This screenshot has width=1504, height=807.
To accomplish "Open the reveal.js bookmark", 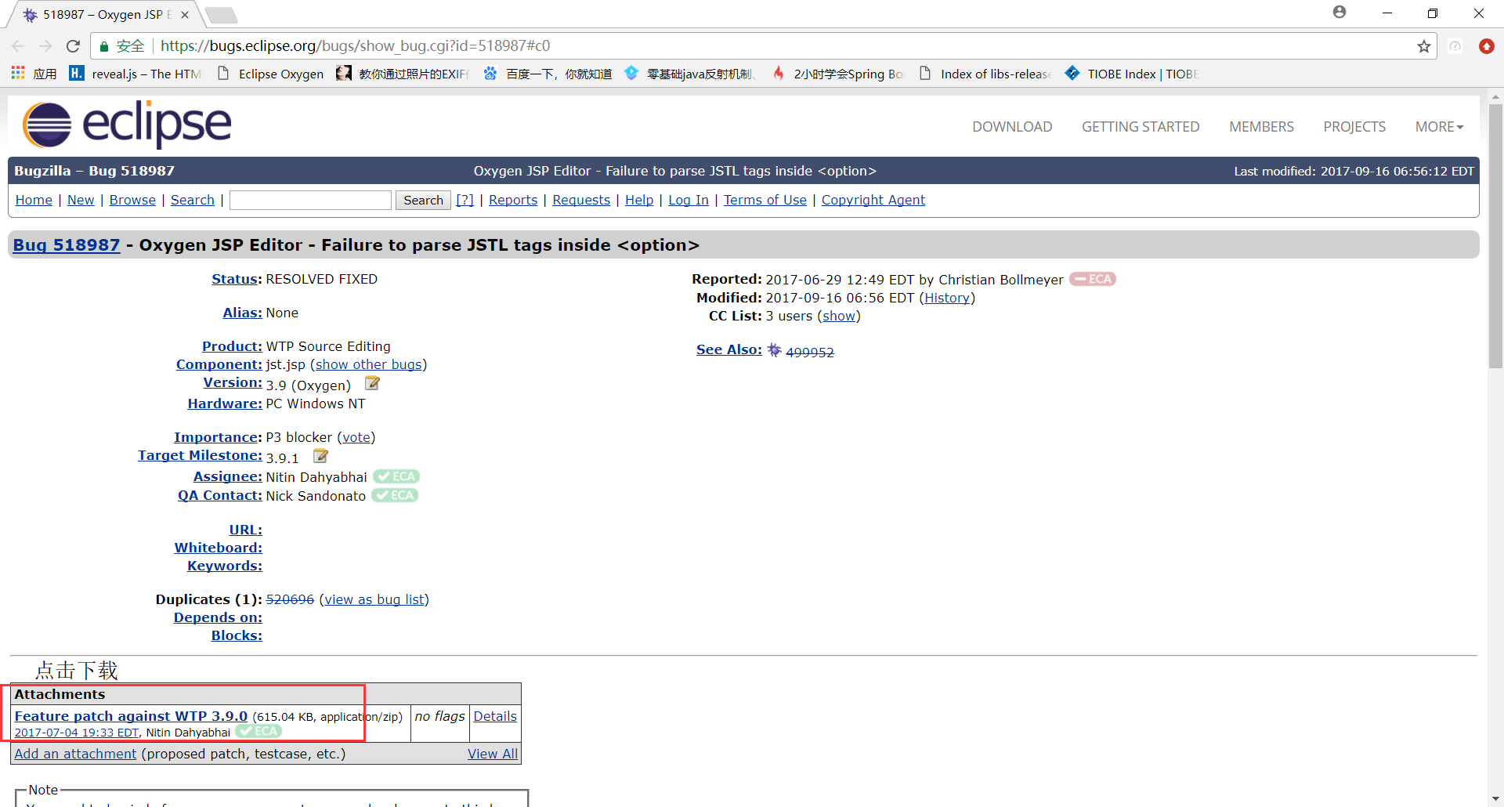I will (x=136, y=74).
